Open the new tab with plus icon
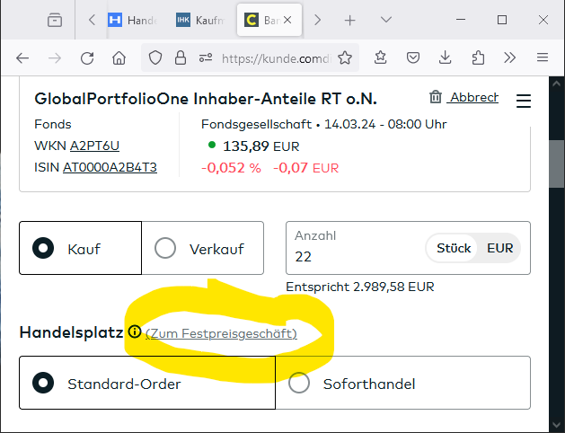This screenshot has width=565, height=433. pos(350,20)
